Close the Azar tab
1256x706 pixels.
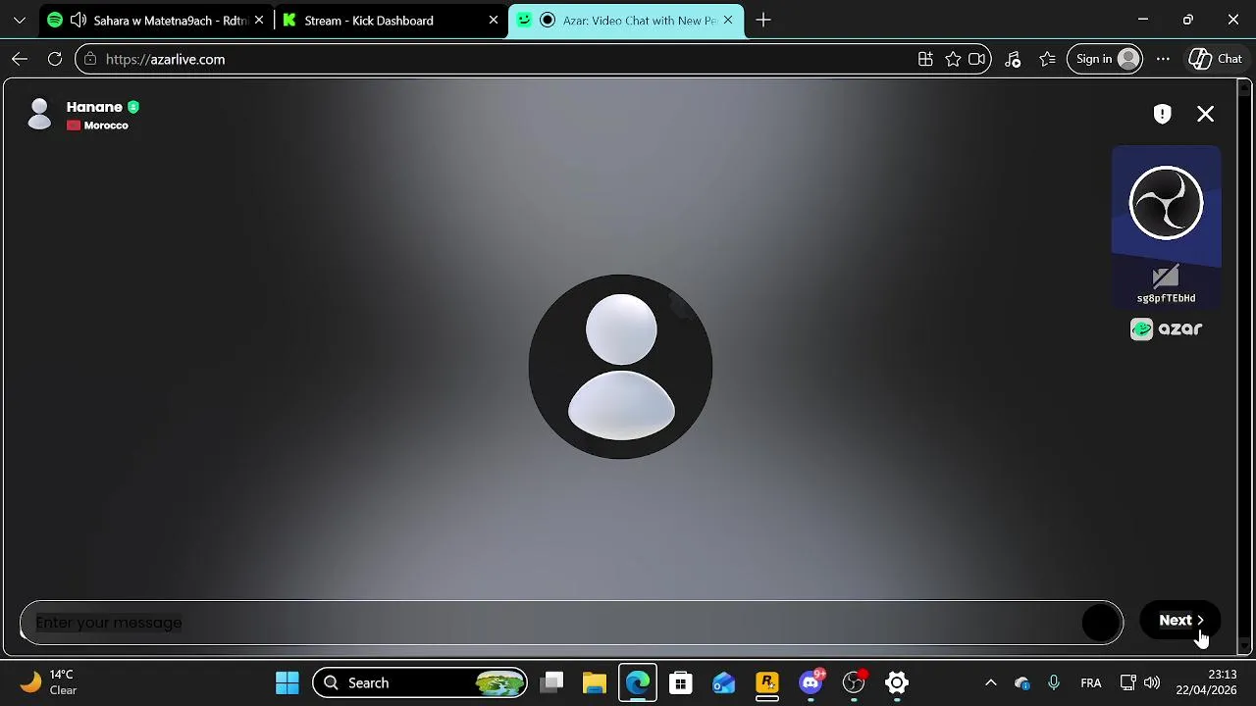[x=728, y=20]
